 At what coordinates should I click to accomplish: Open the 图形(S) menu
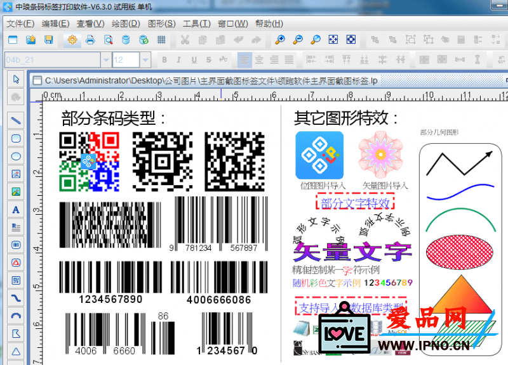pyautogui.click(x=162, y=23)
